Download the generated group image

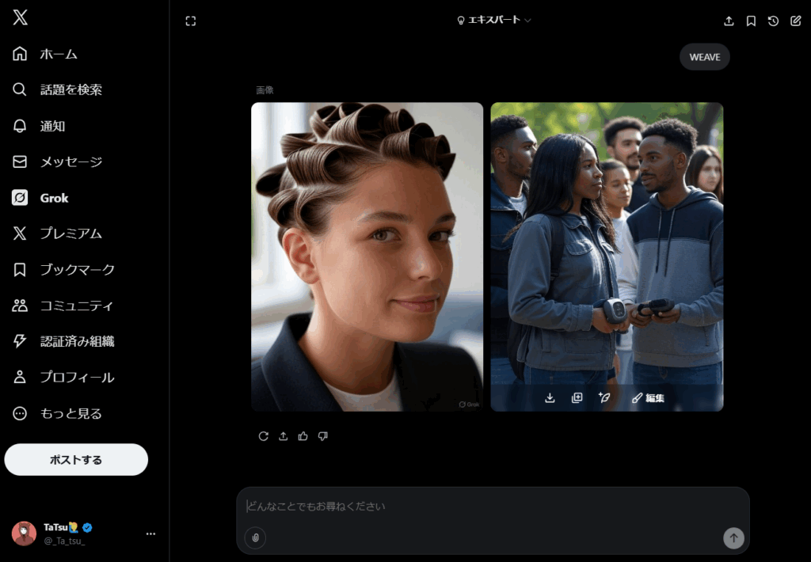[550, 398]
